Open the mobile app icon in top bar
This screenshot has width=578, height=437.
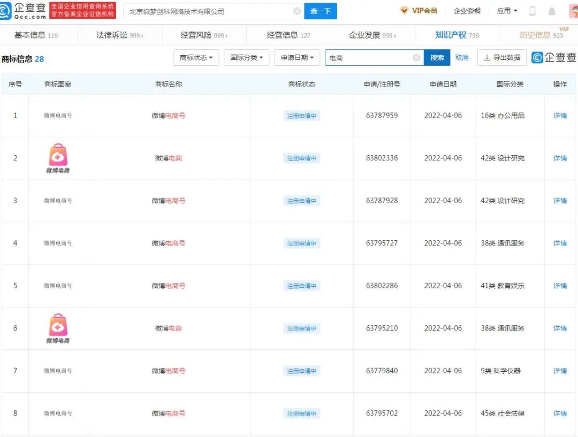[x=533, y=11]
